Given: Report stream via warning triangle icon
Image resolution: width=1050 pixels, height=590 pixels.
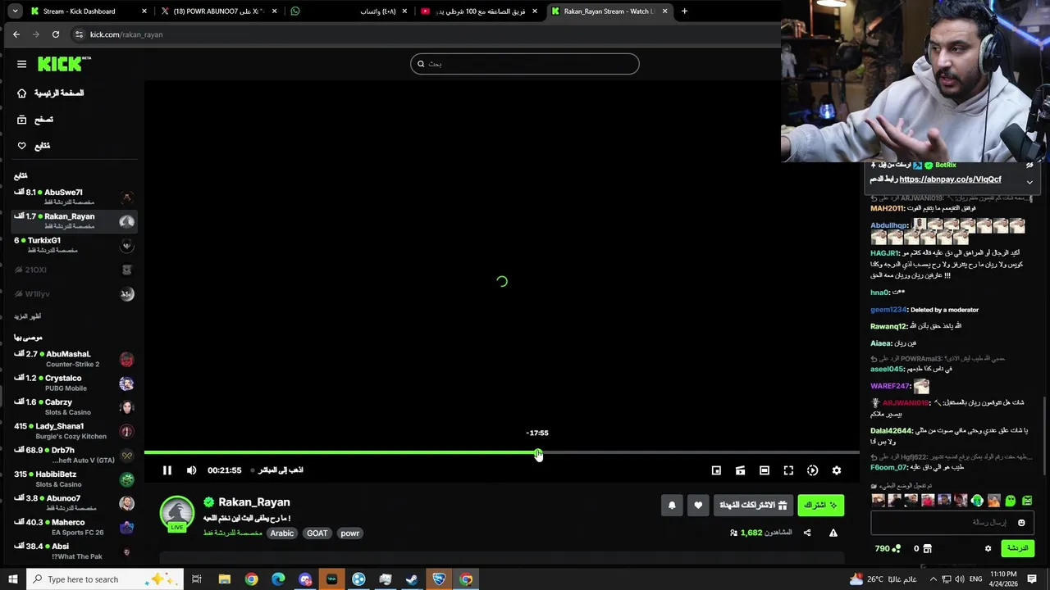Looking at the screenshot, I should (833, 533).
